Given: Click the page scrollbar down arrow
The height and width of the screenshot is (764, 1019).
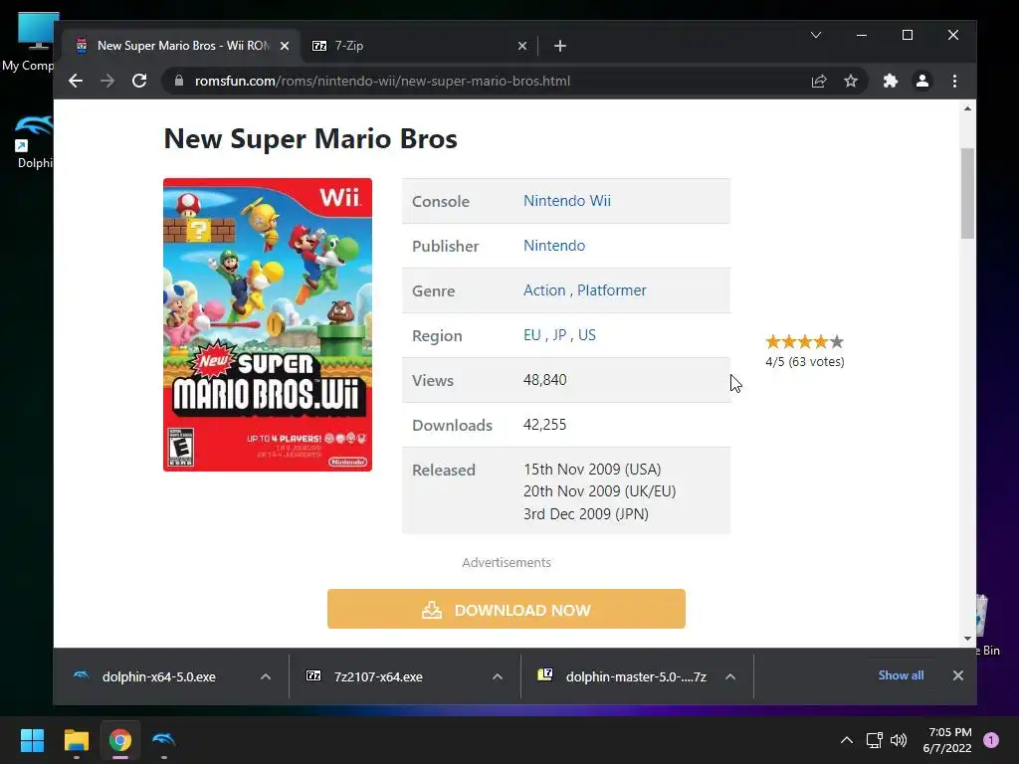Looking at the screenshot, I should pos(967,639).
